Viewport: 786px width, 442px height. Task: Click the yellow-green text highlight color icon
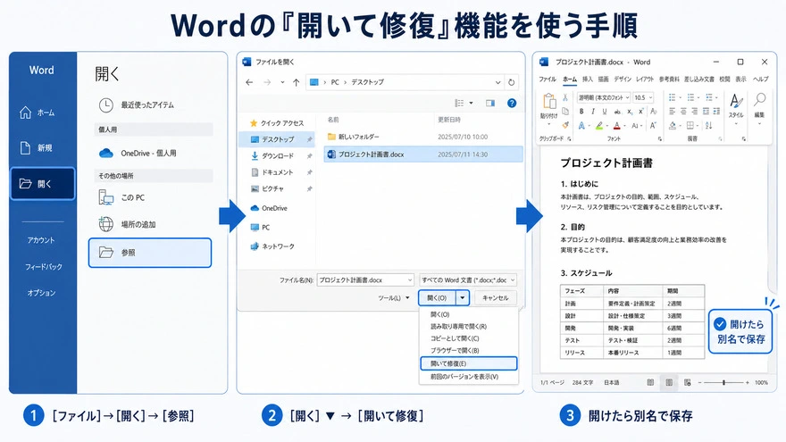click(x=599, y=125)
